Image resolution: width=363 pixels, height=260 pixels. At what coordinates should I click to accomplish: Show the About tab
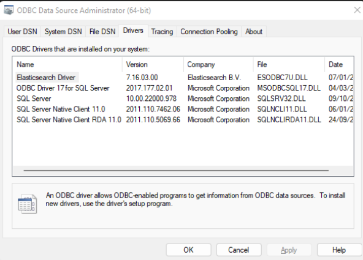pyautogui.click(x=254, y=31)
